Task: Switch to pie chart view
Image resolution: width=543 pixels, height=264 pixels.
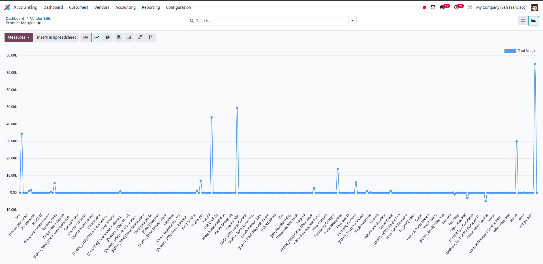Action: point(108,37)
